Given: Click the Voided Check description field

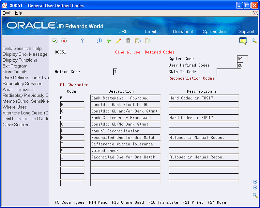Looking at the screenshot, I should [x=125, y=151].
